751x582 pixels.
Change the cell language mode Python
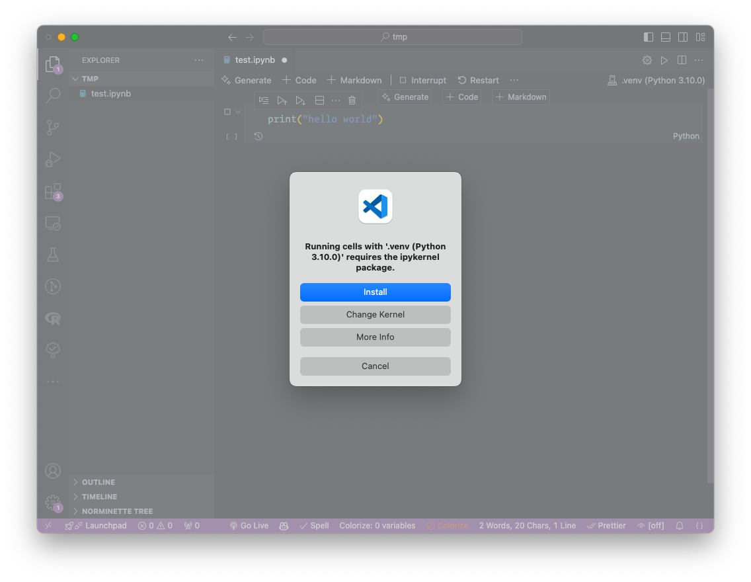[x=686, y=136]
